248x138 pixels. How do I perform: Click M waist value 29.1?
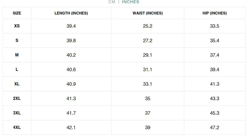(148, 55)
